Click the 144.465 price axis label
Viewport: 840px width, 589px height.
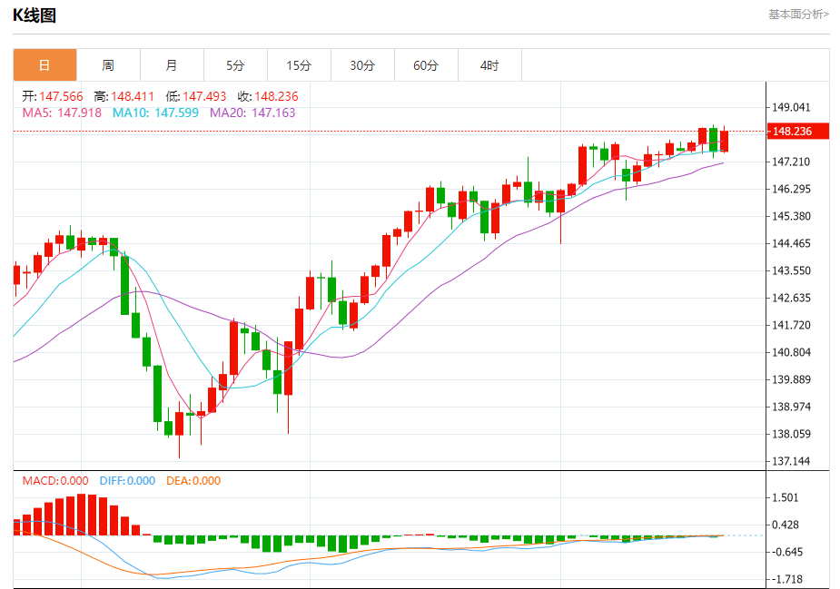[x=791, y=243]
